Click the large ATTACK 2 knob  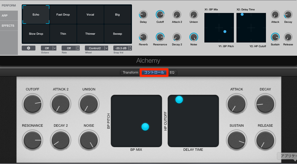click(x=61, y=104)
